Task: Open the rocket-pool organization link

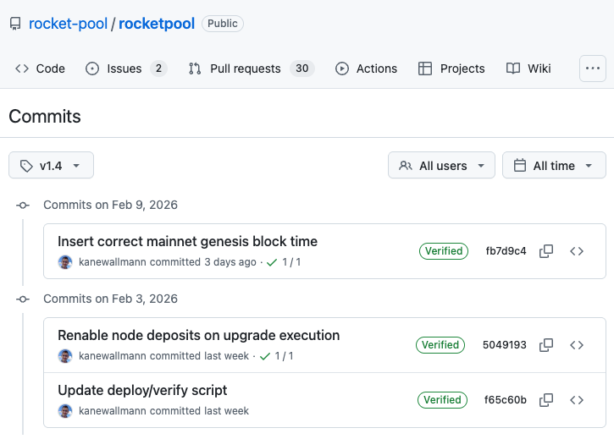Action: pyautogui.click(x=68, y=24)
